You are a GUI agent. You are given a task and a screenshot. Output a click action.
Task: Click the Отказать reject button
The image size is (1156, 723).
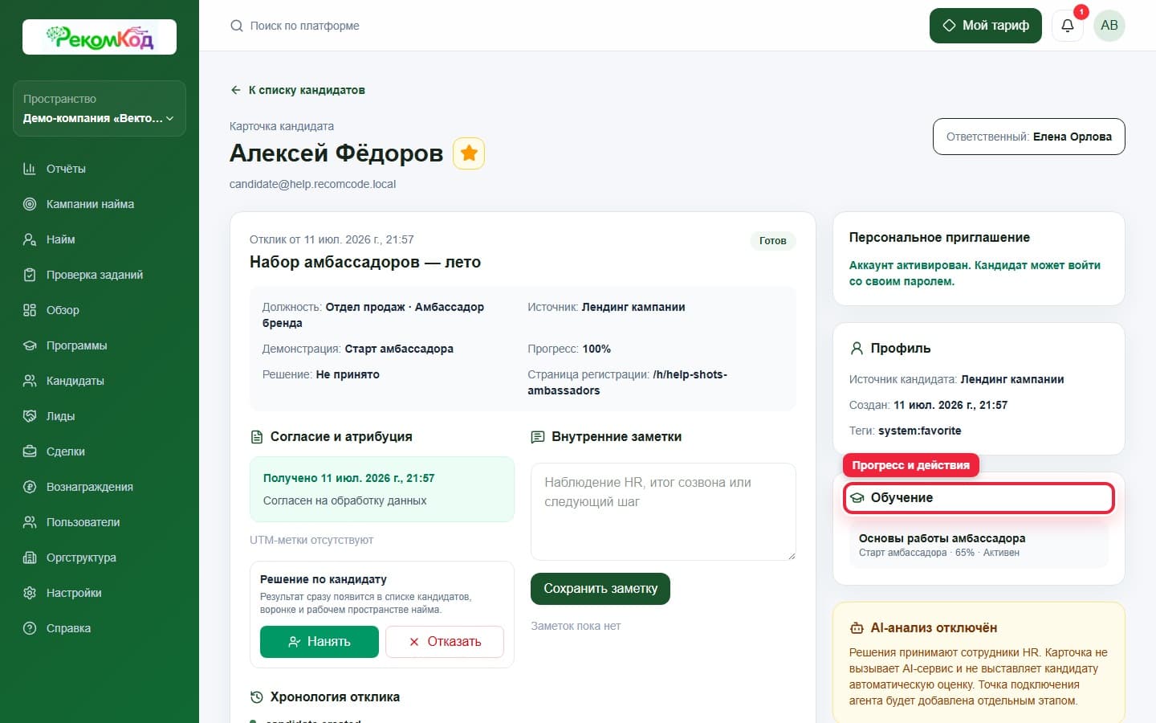click(445, 642)
